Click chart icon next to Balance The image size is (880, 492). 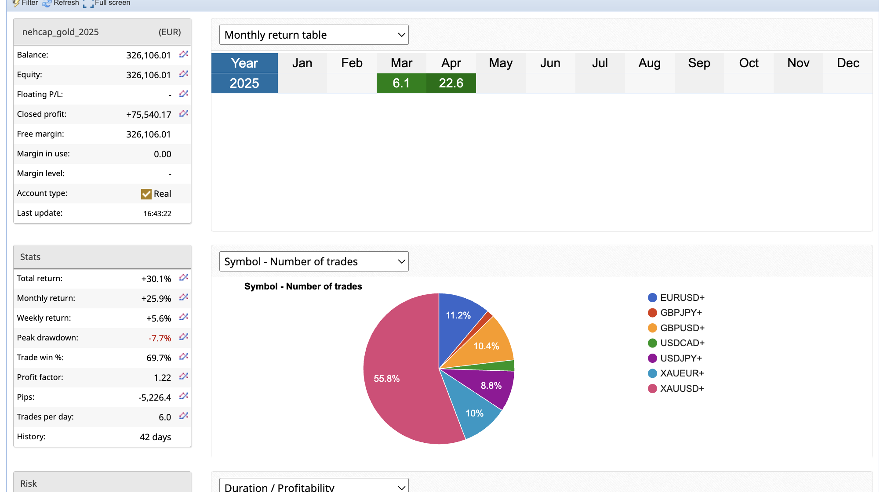(183, 54)
